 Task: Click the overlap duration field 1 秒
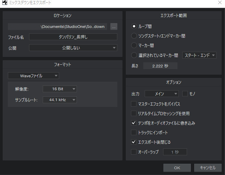(x=175, y=152)
